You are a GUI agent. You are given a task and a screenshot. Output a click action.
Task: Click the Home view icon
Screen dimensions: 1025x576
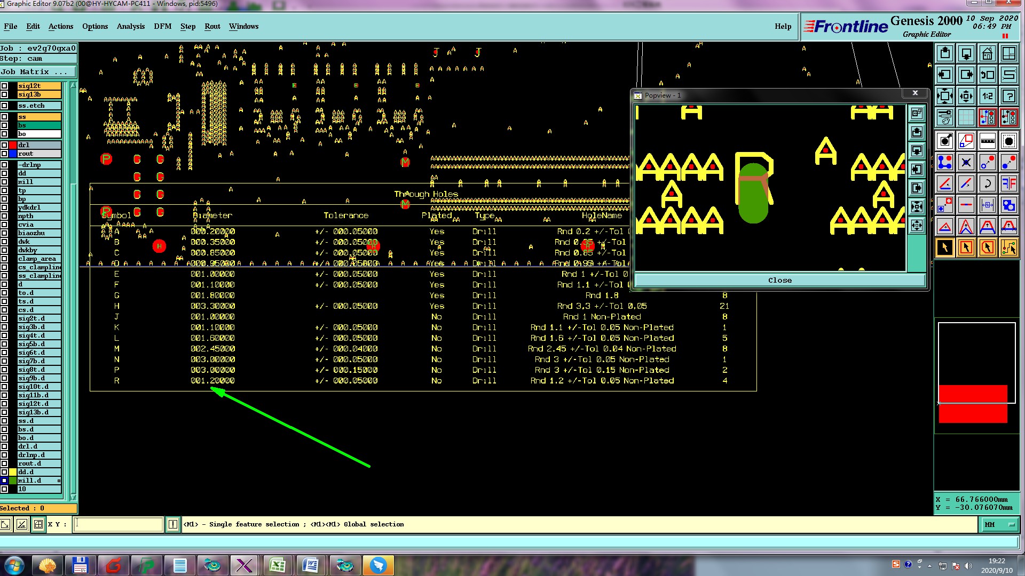tap(987, 53)
